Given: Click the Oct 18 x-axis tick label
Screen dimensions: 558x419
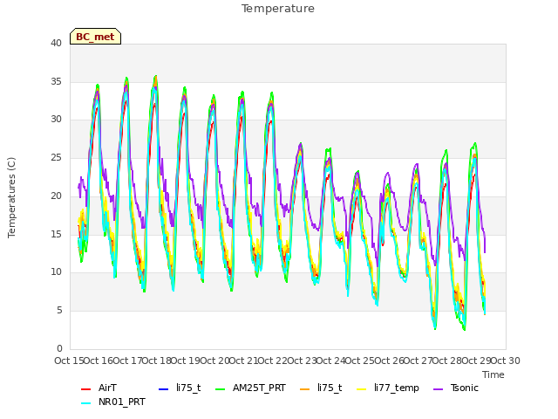Looking at the screenshot, I should [156, 361].
